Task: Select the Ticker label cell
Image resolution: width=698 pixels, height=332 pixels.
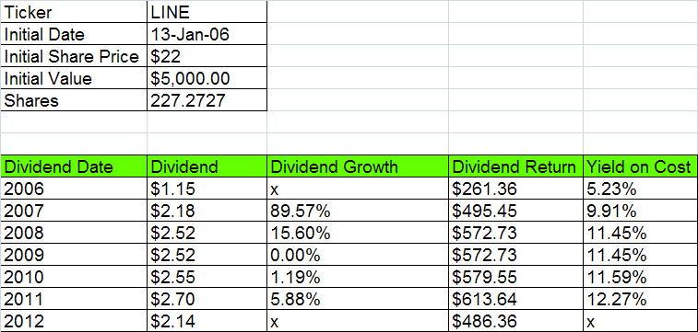Action: pyautogui.click(x=74, y=12)
